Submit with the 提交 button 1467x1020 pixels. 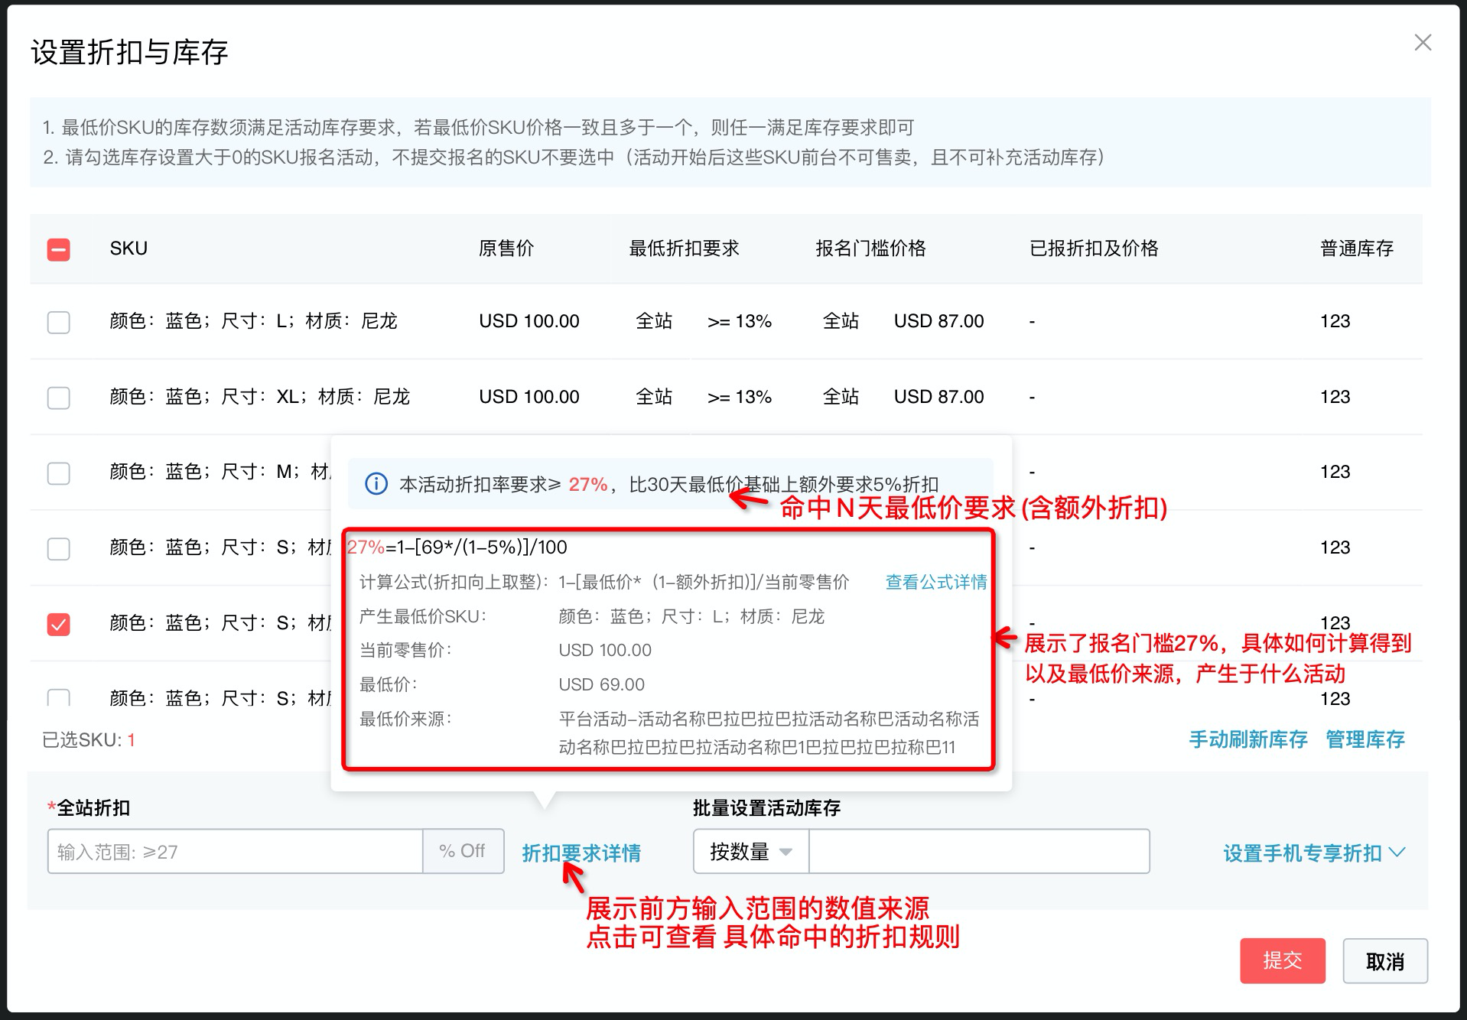tap(1283, 960)
